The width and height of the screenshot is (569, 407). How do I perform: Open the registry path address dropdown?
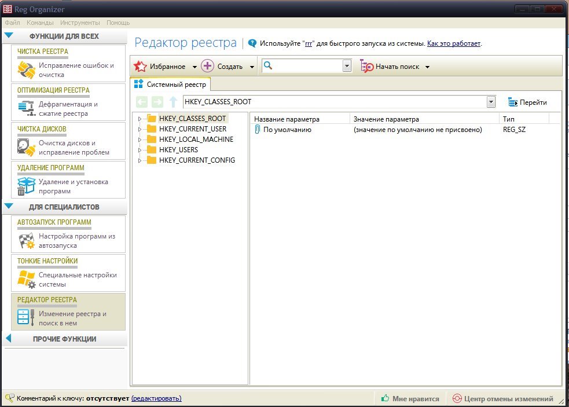tap(491, 102)
